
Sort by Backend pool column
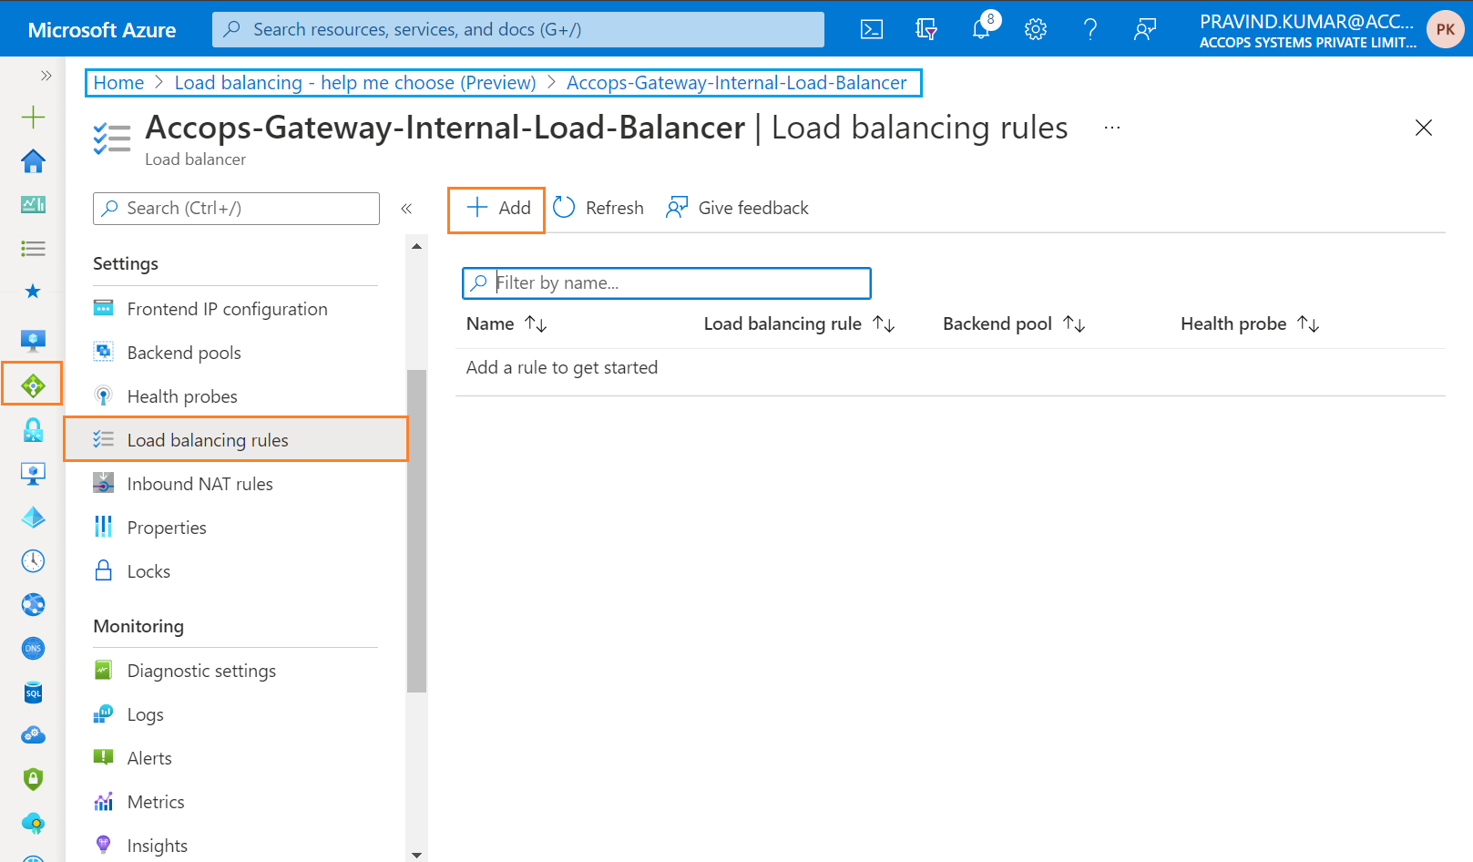1014,324
